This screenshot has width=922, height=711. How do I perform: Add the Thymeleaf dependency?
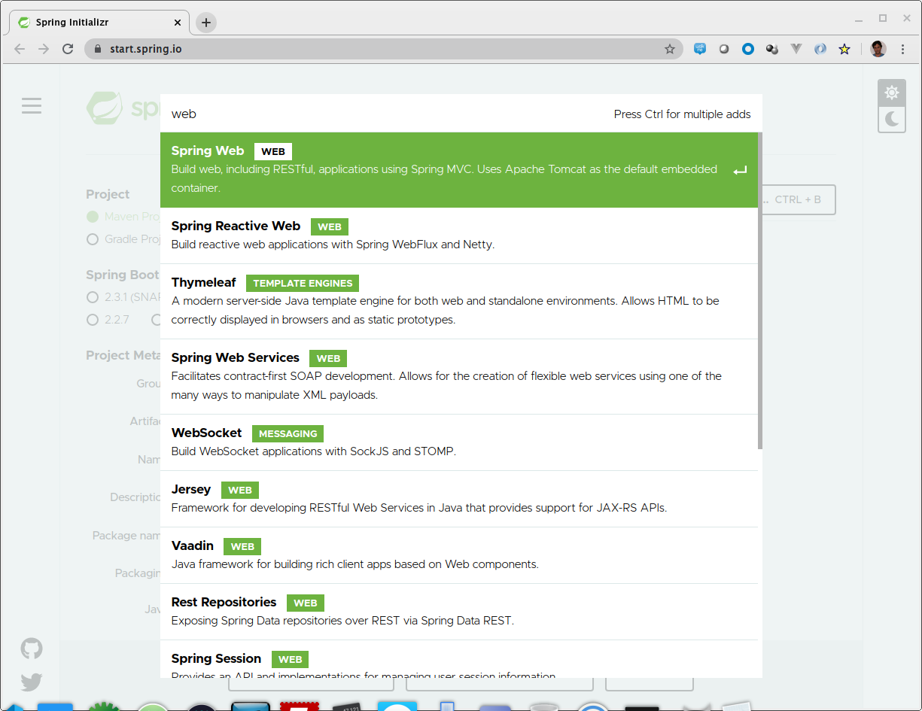pos(458,302)
